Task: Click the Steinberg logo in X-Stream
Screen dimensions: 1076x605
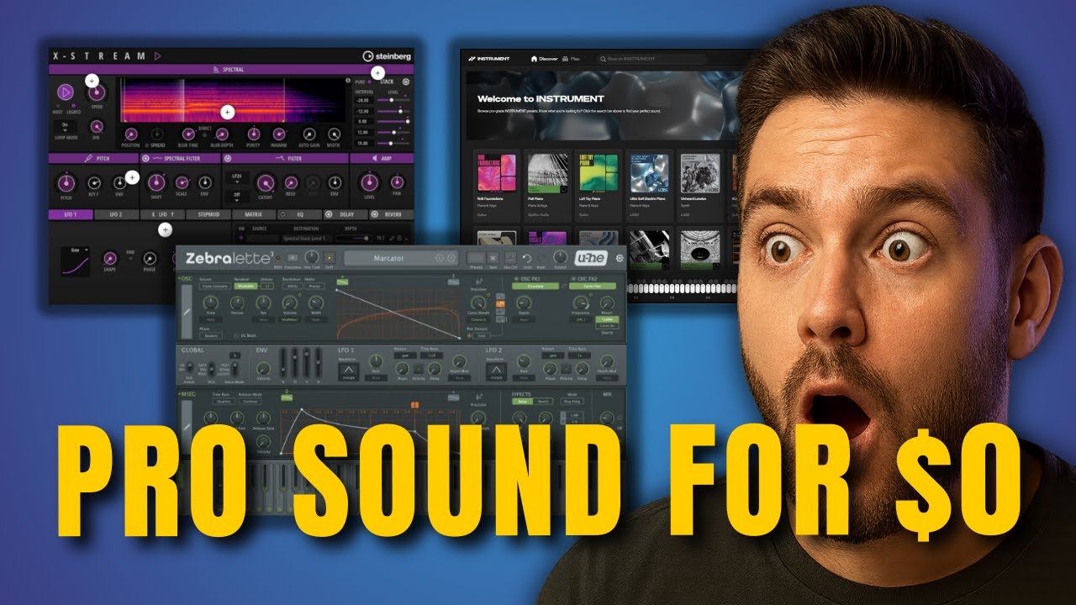Action: 387,56
